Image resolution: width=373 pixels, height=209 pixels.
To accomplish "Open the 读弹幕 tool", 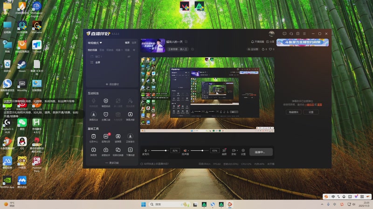I will click(x=118, y=138).
